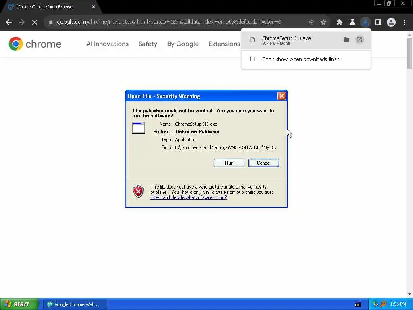Cancel the security warning dialog

pos(264,163)
